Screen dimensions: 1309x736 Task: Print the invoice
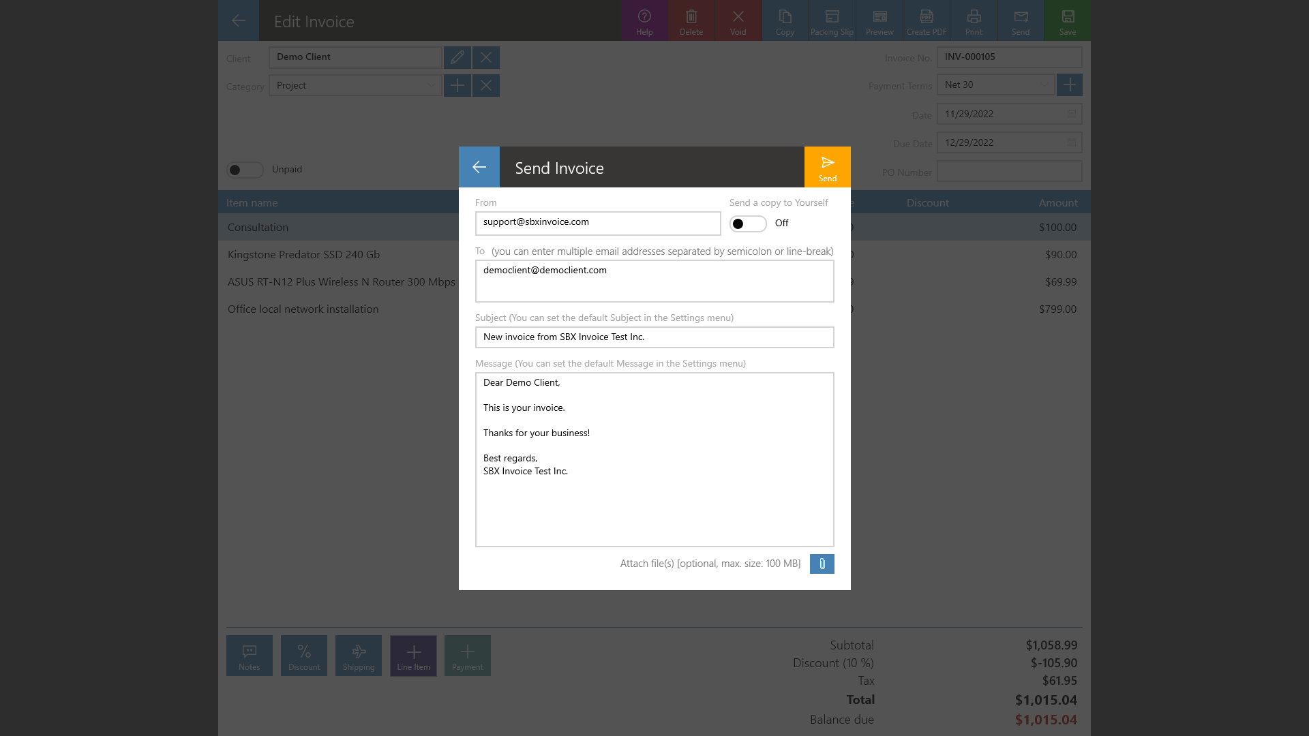[973, 20]
